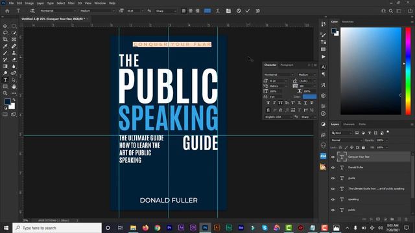The height and width of the screenshot is (233, 415).
Task: Click the hue slider in Color panel
Action: (x=408, y=71)
